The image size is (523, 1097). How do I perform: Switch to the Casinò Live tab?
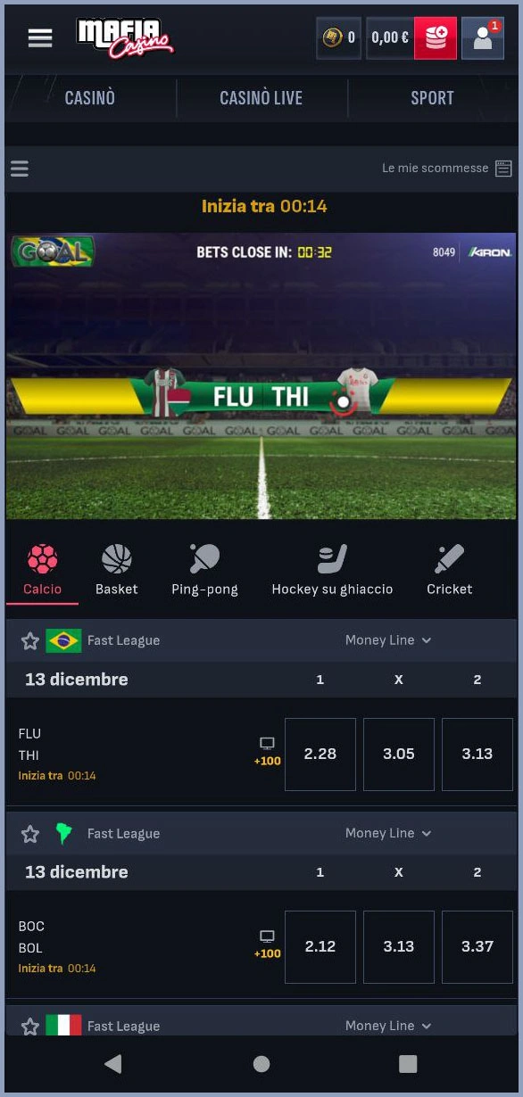[x=261, y=98]
